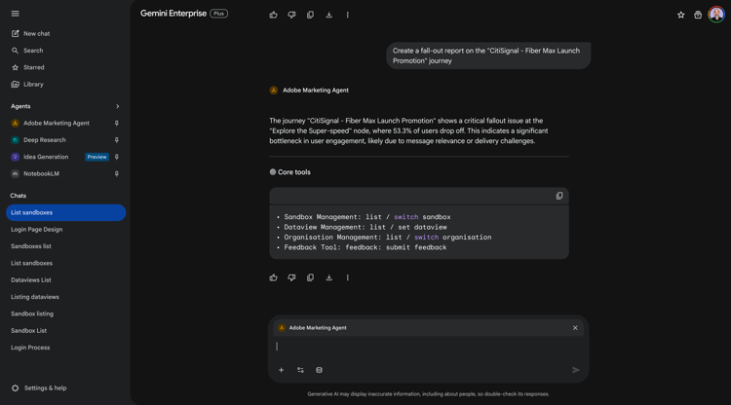The image size is (731, 405).
Task: Remove Adobe Marketing Agent from prompt box
Action: pos(575,328)
